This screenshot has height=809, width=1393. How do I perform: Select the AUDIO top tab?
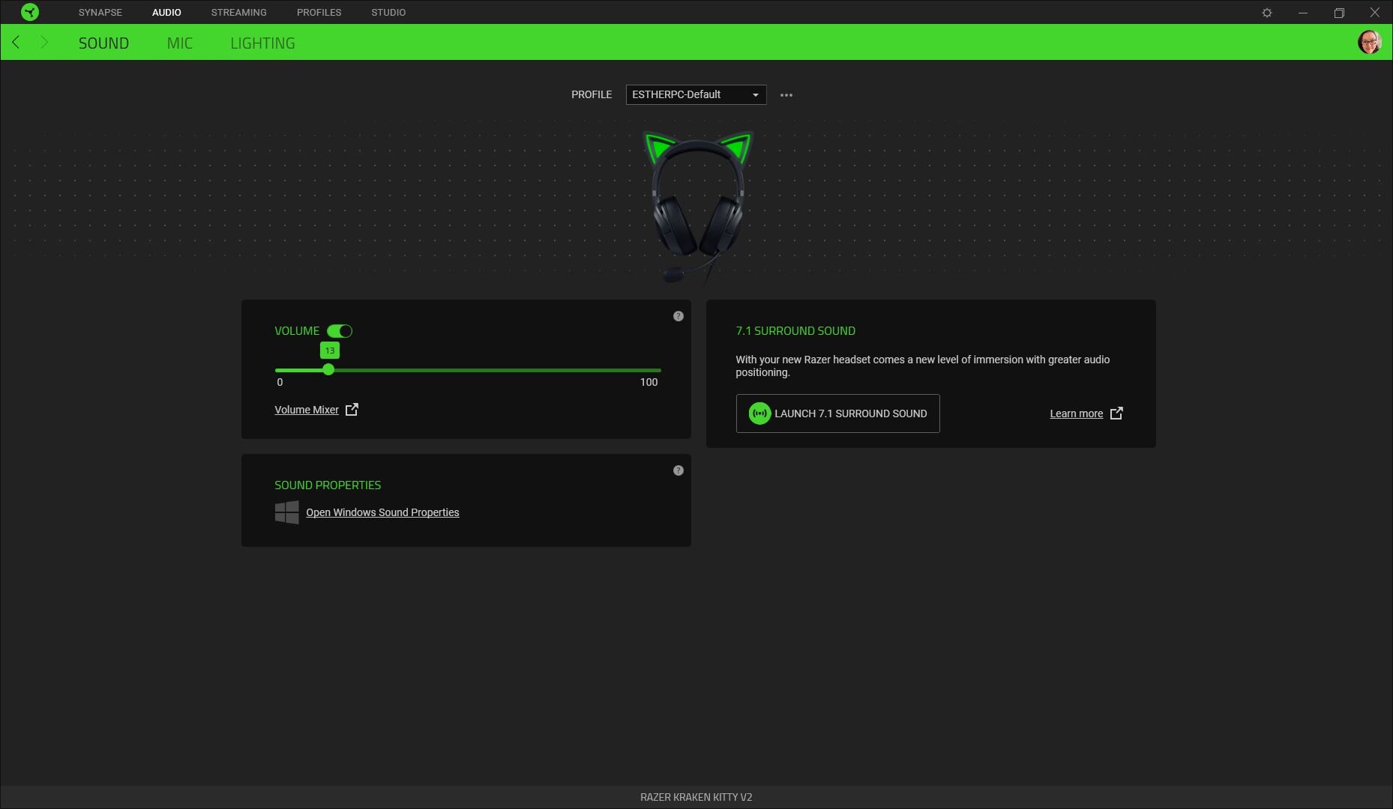[166, 13]
